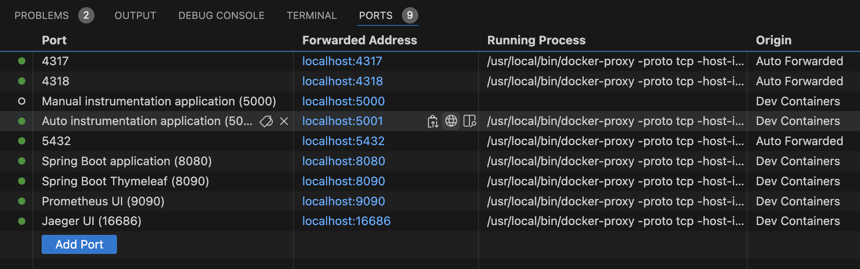Image resolution: width=860 pixels, height=269 pixels.
Task: Select Spring Boot application (8080) row
Action: click(127, 161)
